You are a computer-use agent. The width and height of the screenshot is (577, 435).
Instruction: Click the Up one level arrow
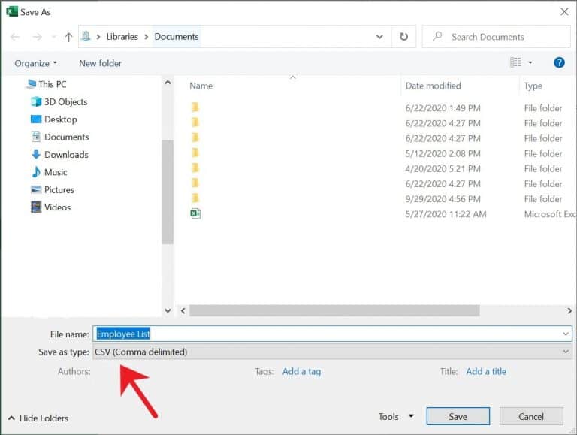68,37
